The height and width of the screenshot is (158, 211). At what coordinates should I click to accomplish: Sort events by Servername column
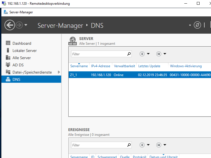coord(79,157)
